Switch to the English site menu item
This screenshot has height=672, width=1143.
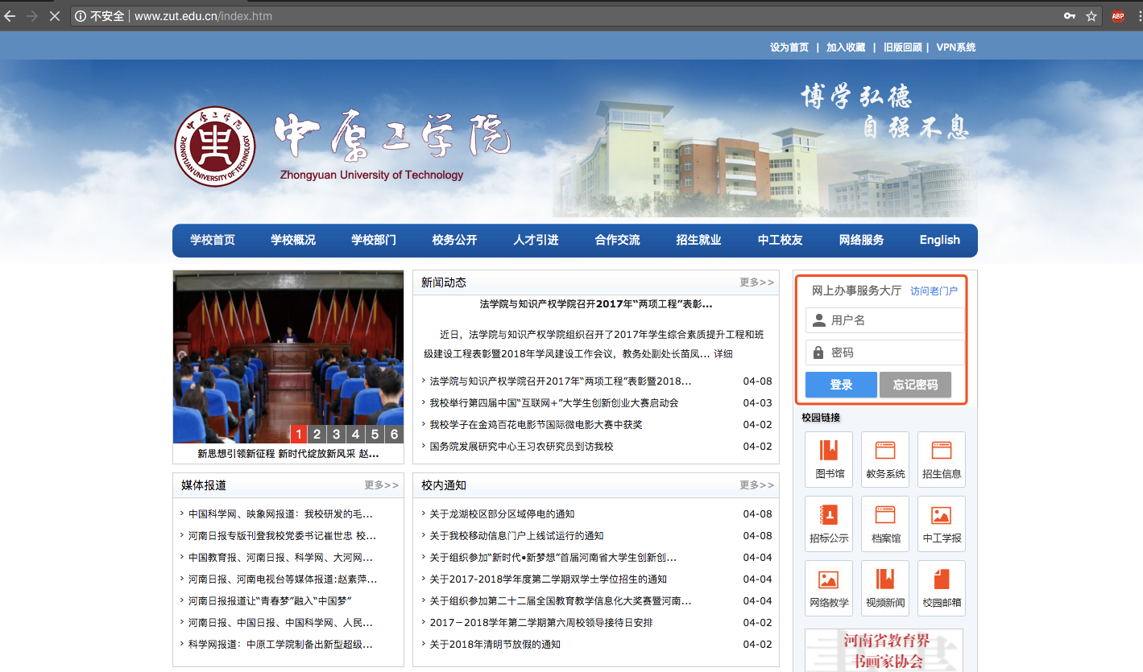pyautogui.click(x=939, y=240)
